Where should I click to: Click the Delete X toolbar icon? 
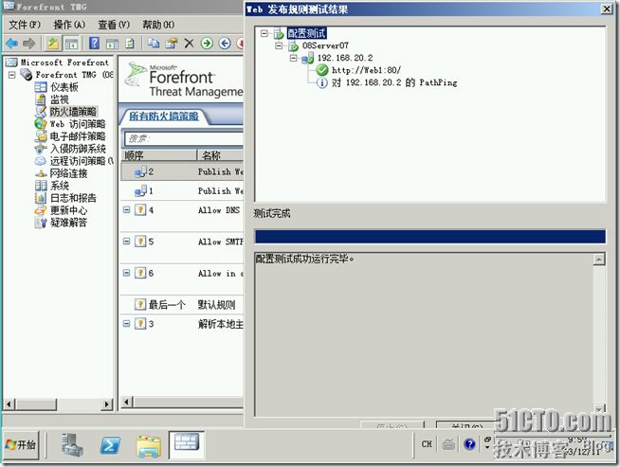(189, 43)
